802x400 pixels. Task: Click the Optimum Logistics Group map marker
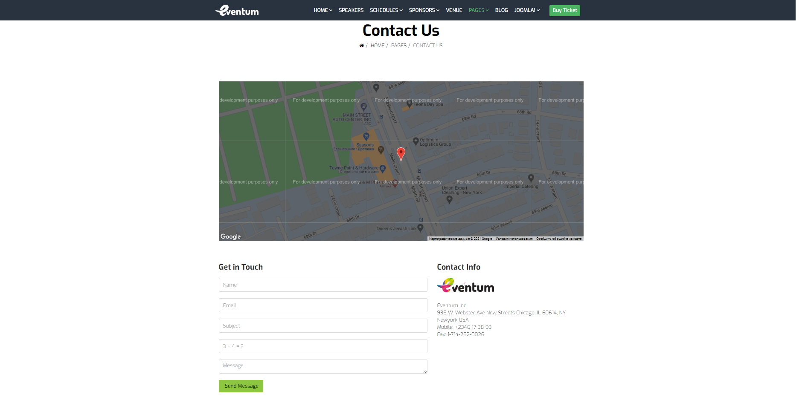tap(416, 141)
